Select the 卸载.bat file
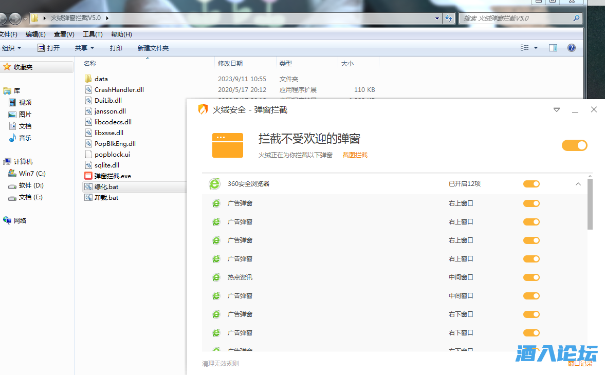The image size is (605, 375). pyautogui.click(x=106, y=197)
